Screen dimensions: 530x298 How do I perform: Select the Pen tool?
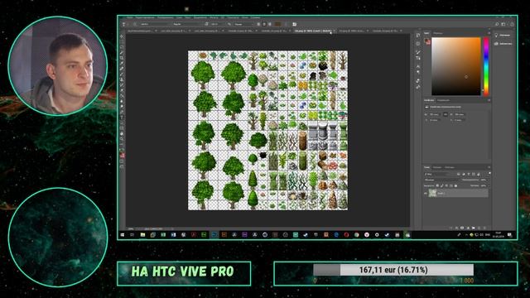click(123, 112)
